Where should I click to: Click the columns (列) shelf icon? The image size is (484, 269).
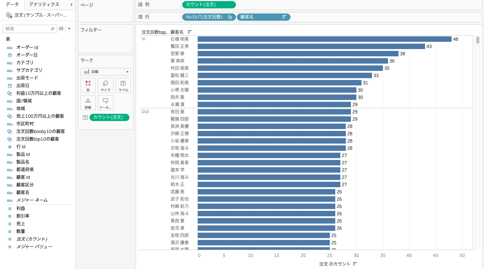click(x=140, y=5)
